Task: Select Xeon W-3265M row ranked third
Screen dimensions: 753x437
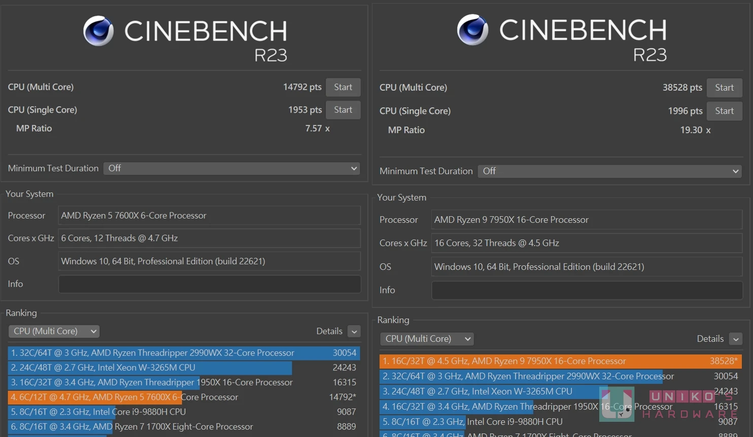Action: 560,391
